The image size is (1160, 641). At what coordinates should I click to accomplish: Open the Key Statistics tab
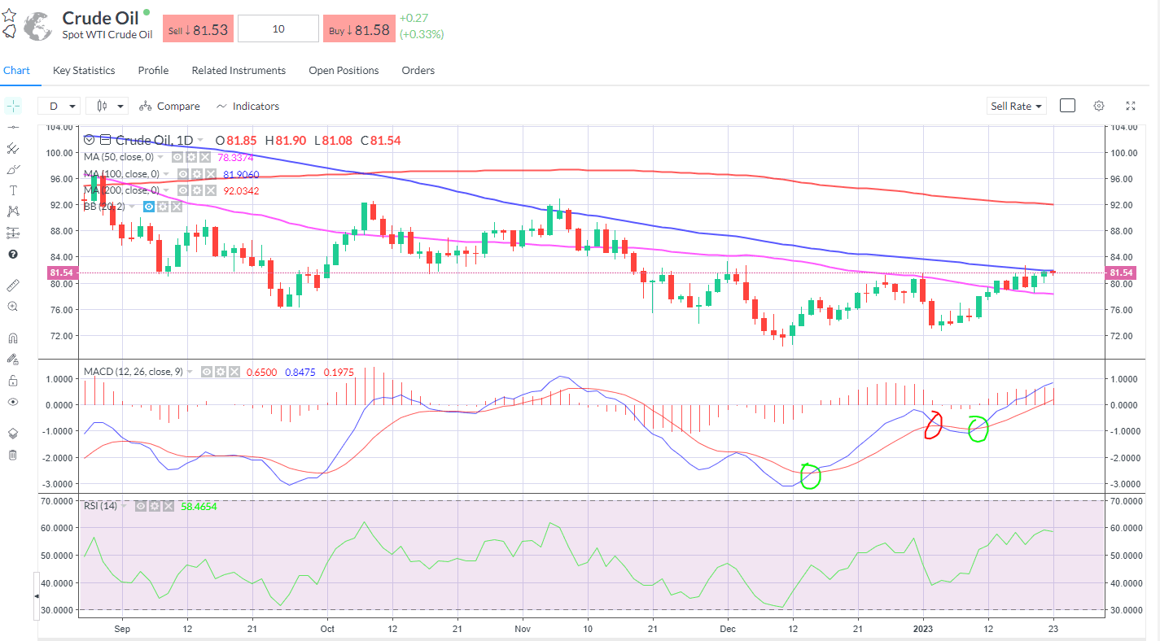point(84,71)
